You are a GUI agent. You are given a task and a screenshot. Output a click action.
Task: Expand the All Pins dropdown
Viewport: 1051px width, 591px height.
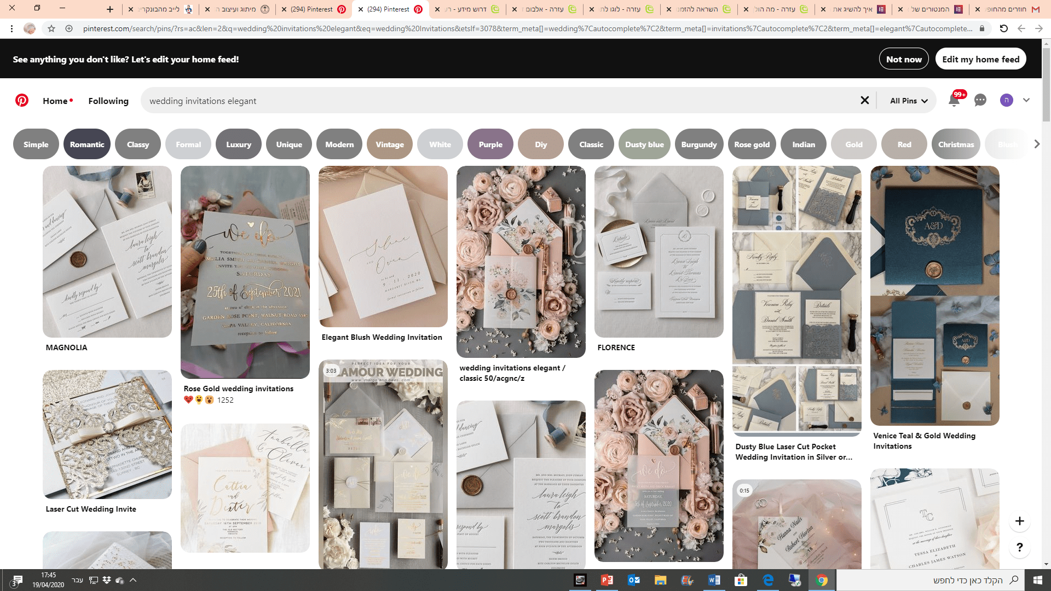908,101
